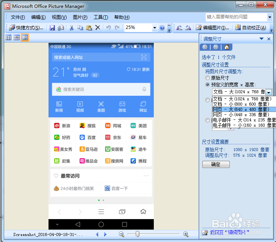Choose Document - Large (1024 x 768) option
Viewport: 276px width, 242px height.
244,99
